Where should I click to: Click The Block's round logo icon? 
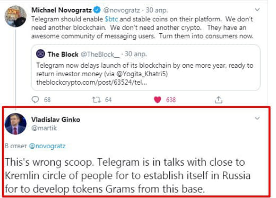(x=40, y=54)
